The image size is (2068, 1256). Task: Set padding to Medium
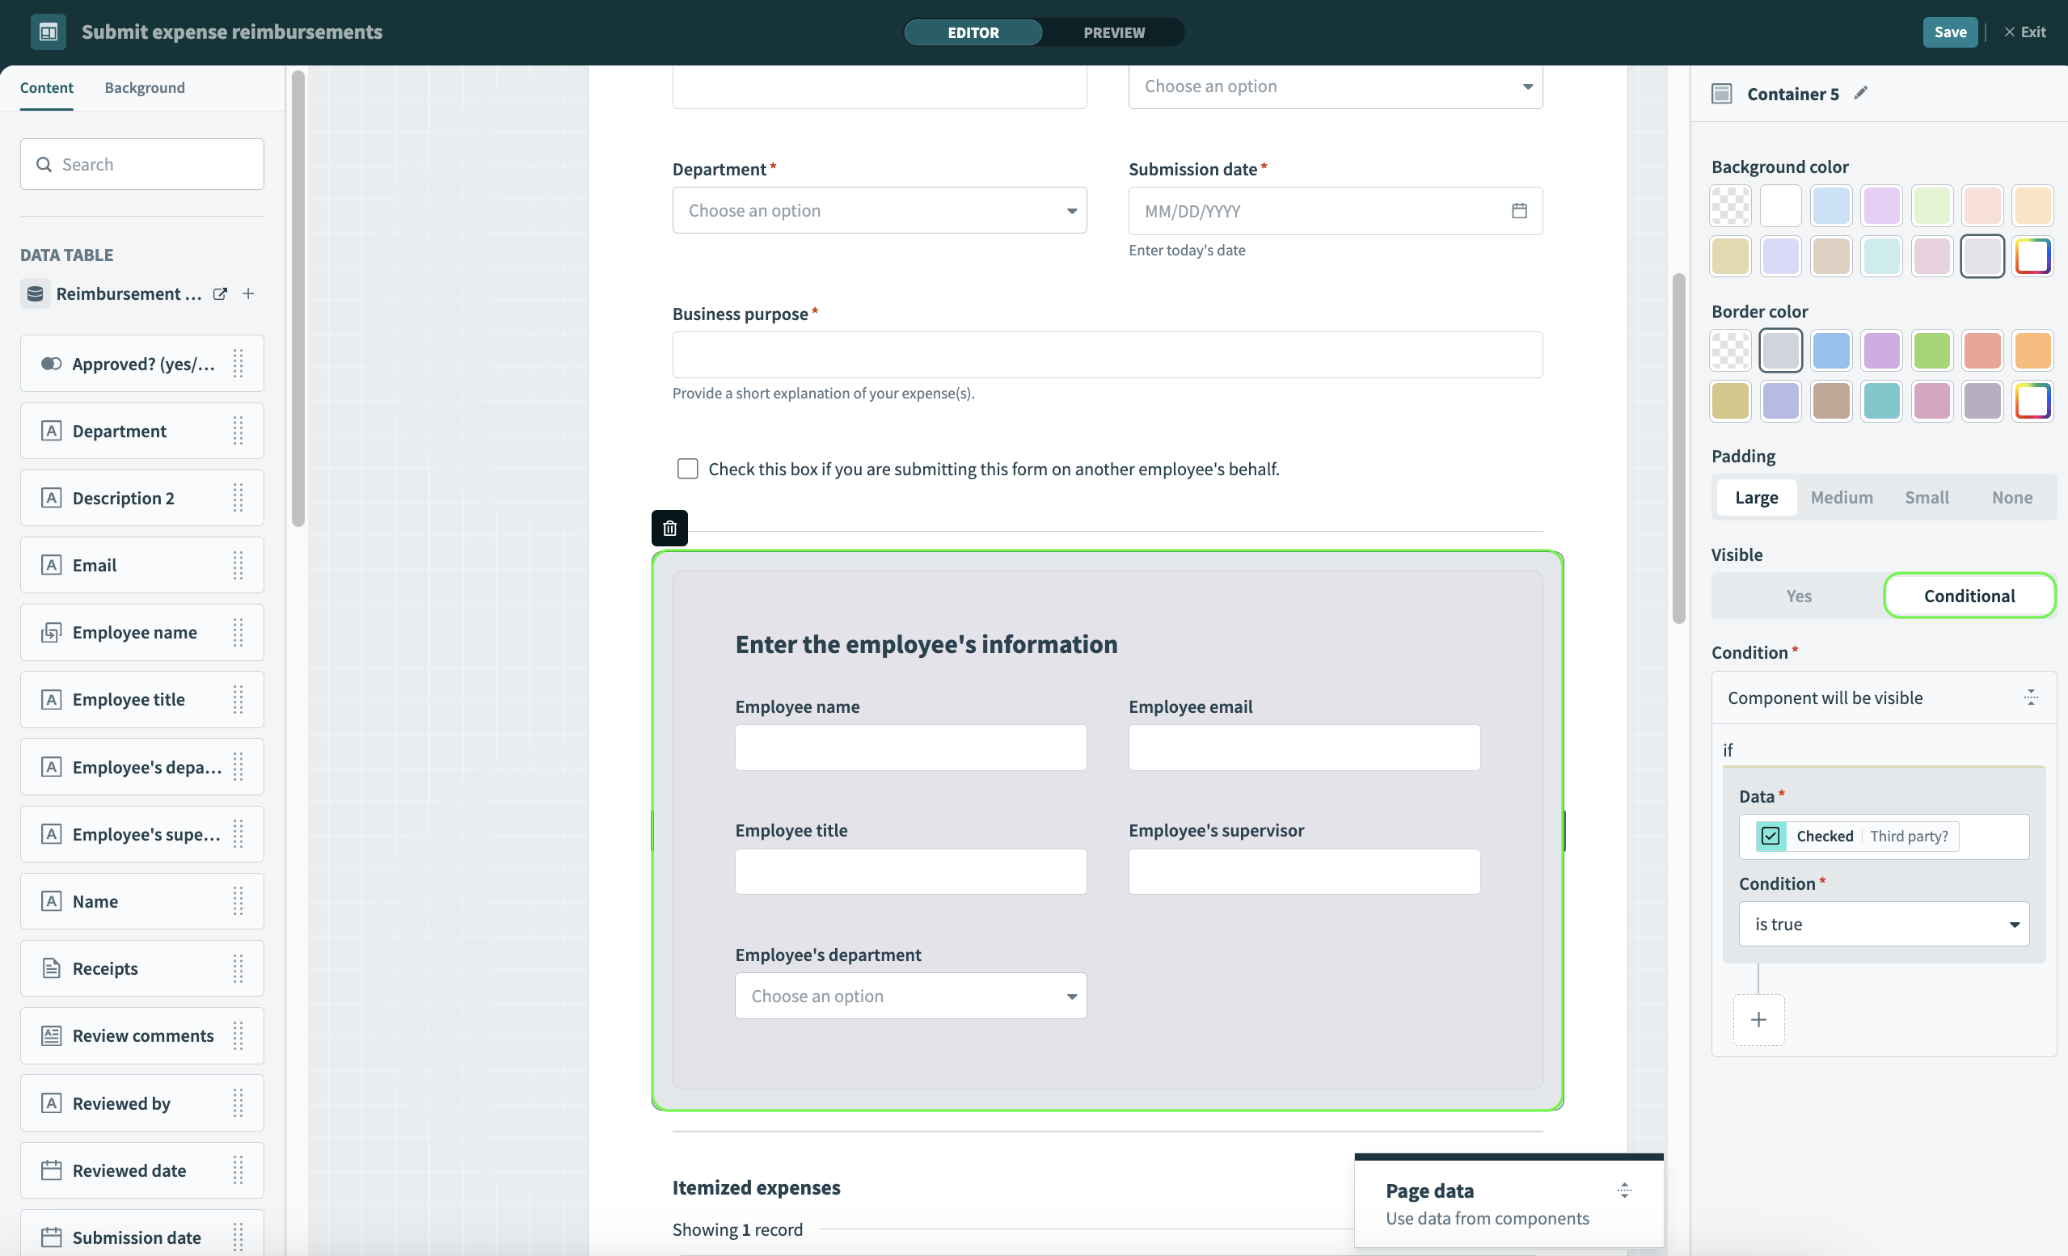point(1842,497)
